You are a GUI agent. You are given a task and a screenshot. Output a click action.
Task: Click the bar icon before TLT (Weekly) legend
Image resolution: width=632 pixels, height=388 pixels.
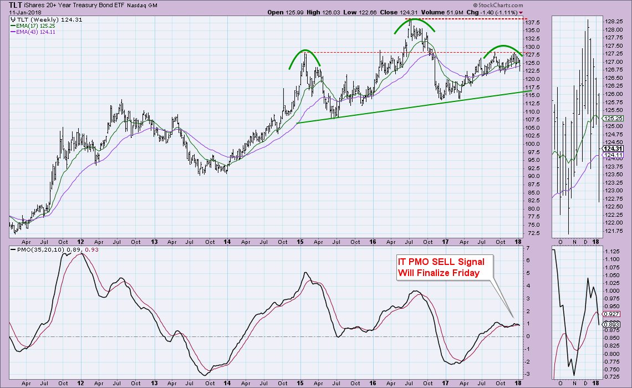coord(13,19)
